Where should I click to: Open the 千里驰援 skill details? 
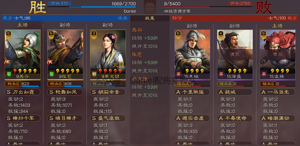[x=192, y=92]
